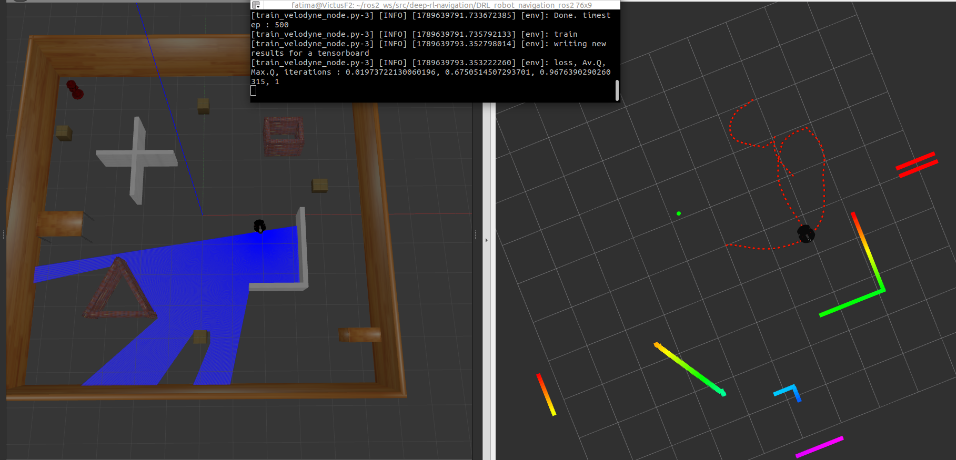Select the red spheres model in Gazebo

(75, 89)
